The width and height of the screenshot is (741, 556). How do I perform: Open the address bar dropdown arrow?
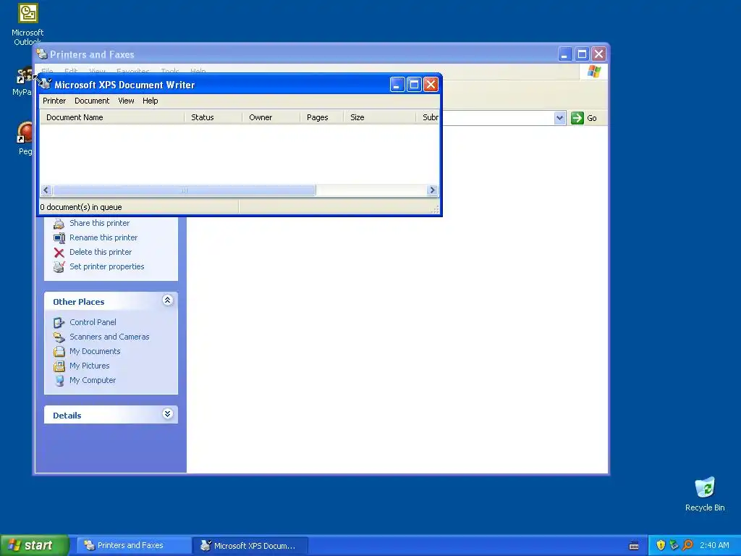tap(559, 118)
